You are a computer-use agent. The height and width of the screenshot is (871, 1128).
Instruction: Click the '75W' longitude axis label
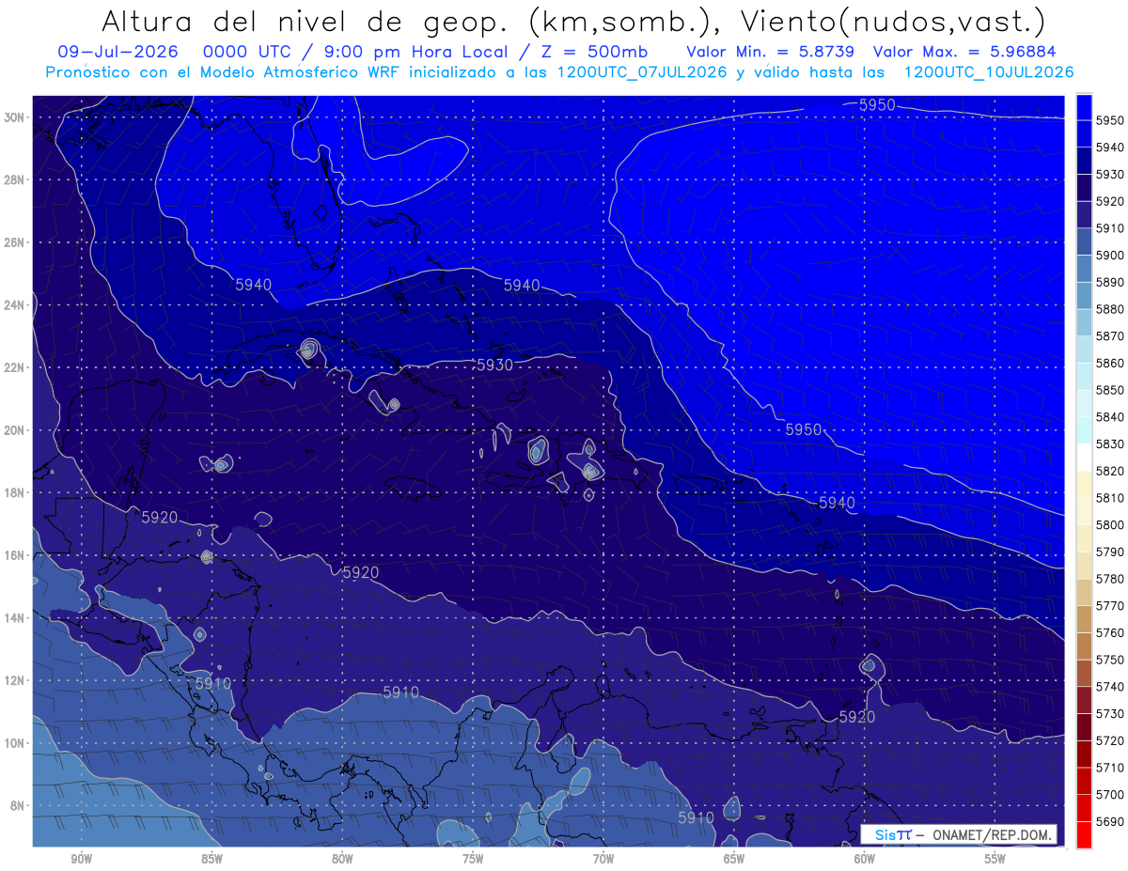473,859
